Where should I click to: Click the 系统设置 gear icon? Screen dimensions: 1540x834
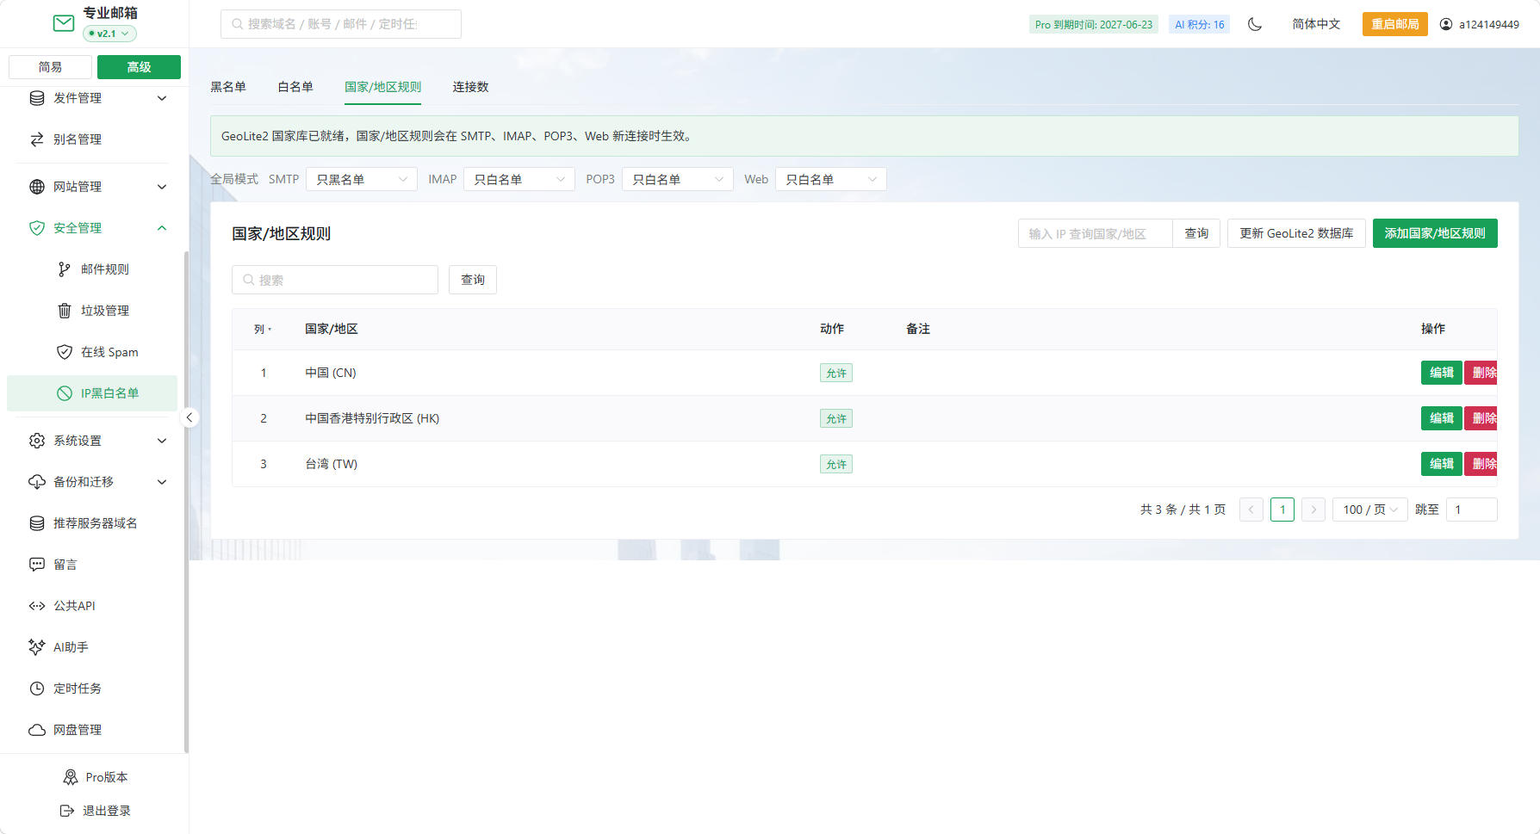[37, 441]
